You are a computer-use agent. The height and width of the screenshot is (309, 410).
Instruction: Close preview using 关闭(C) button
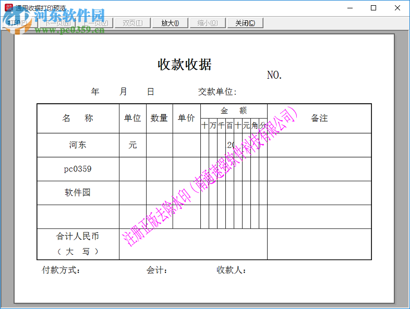point(245,23)
